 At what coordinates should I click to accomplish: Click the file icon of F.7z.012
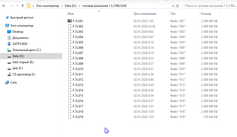coord(69,79)
